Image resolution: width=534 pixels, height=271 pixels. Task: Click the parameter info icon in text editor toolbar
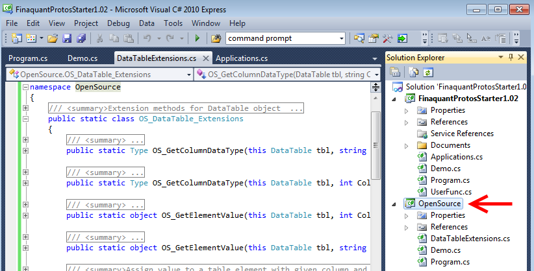pos(457,38)
